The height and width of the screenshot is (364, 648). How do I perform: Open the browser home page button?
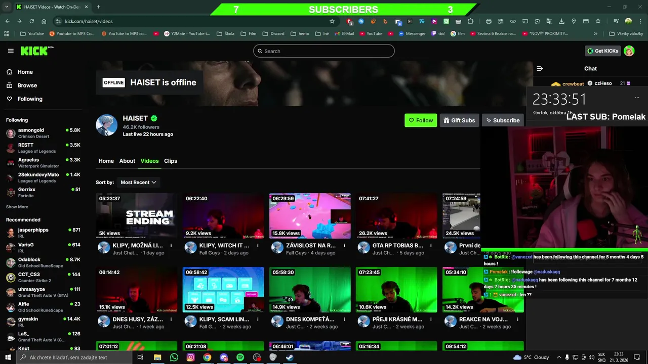[x=44, y=21]
